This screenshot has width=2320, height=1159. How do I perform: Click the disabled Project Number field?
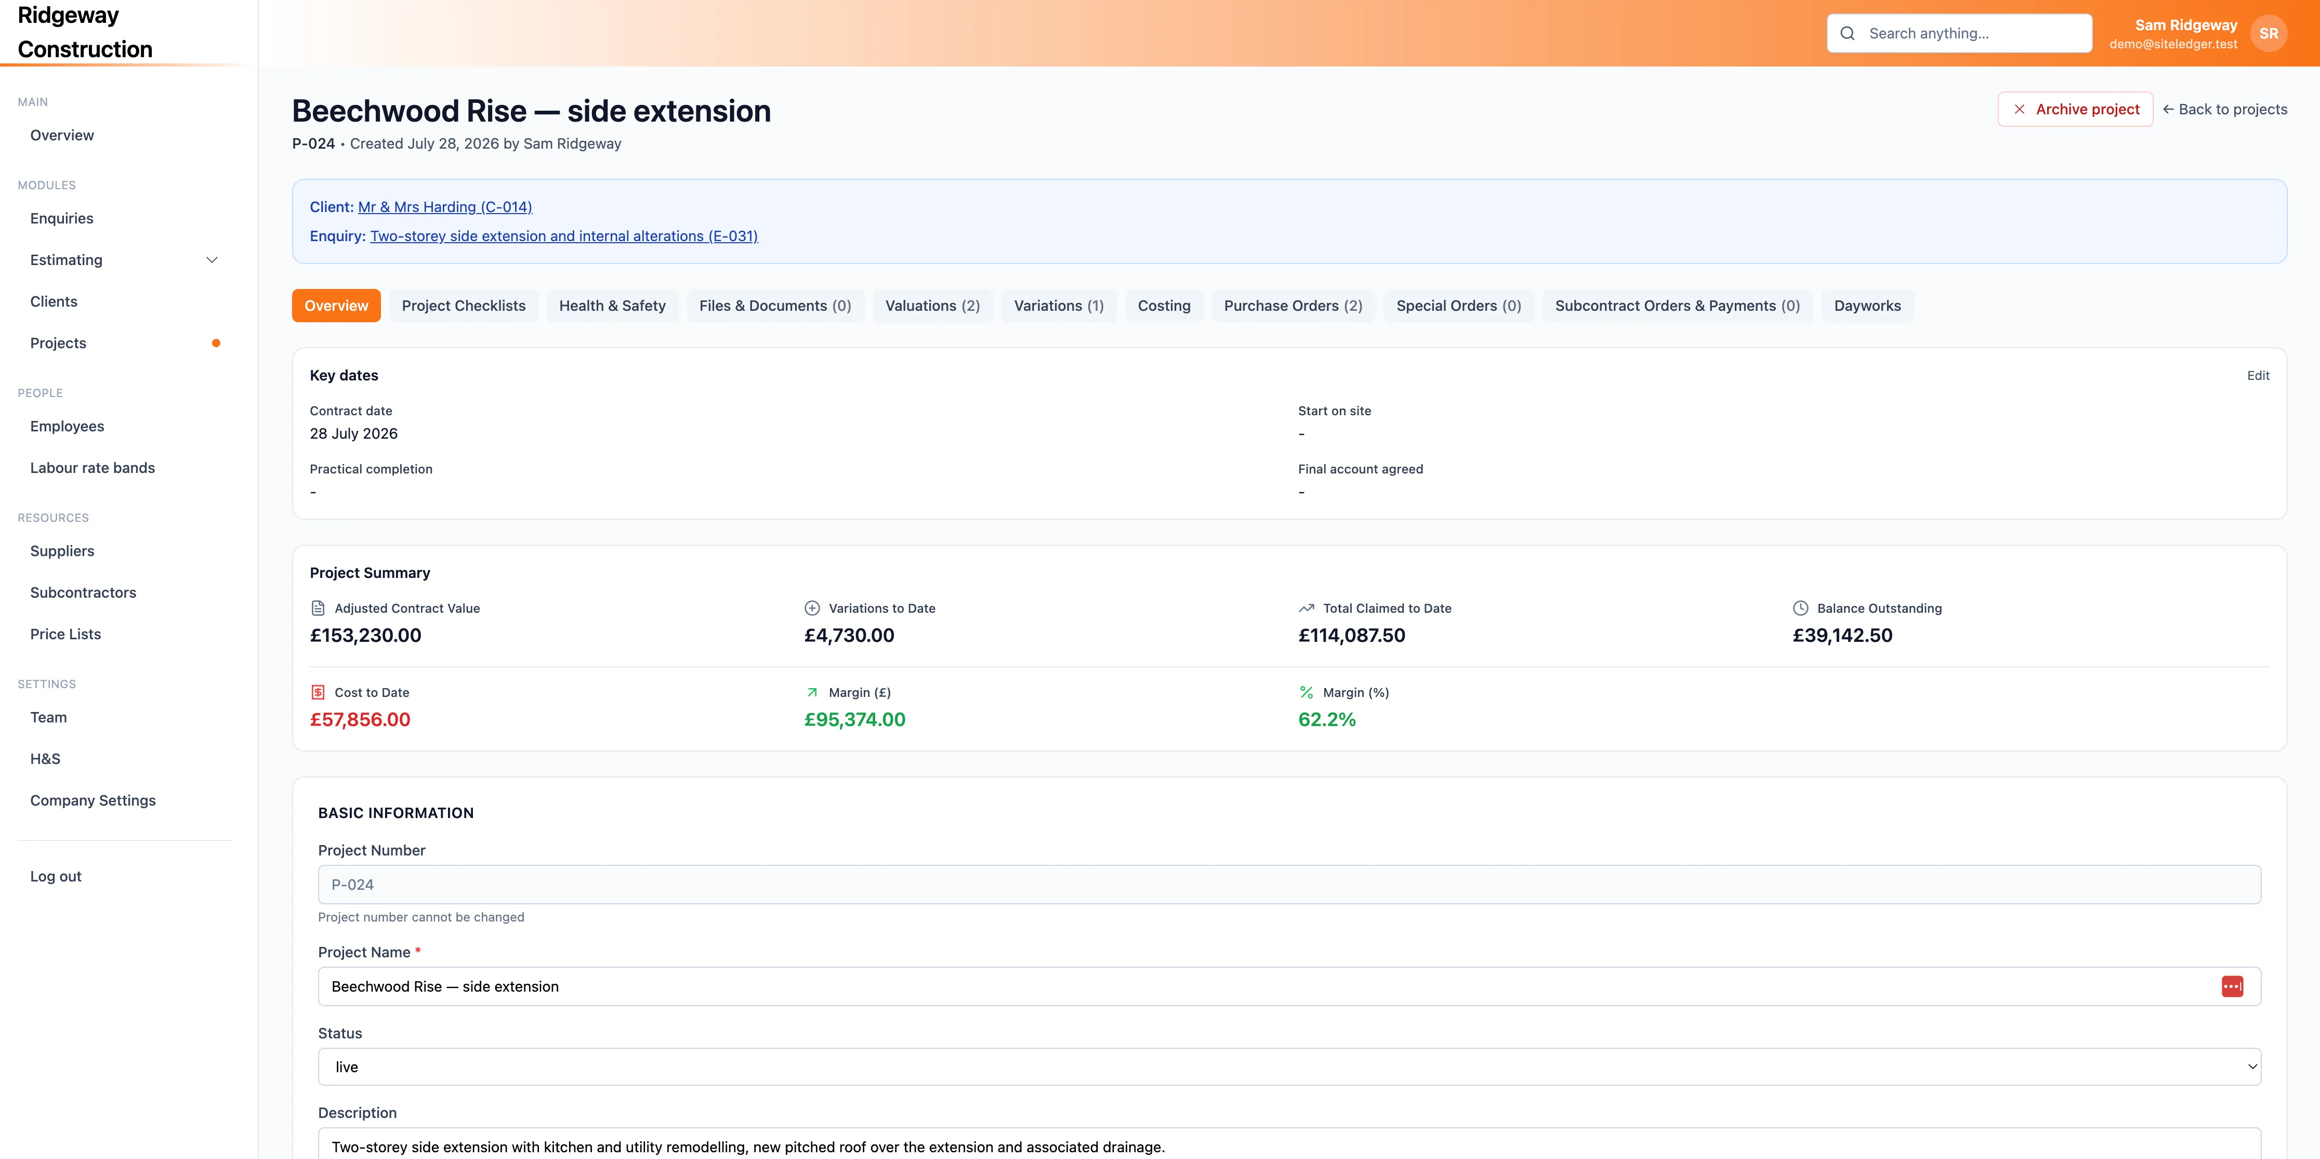coord(1289,885)
